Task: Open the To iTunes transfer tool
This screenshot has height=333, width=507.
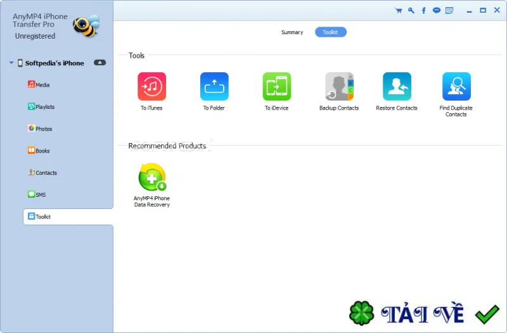Action: [151, 87]
